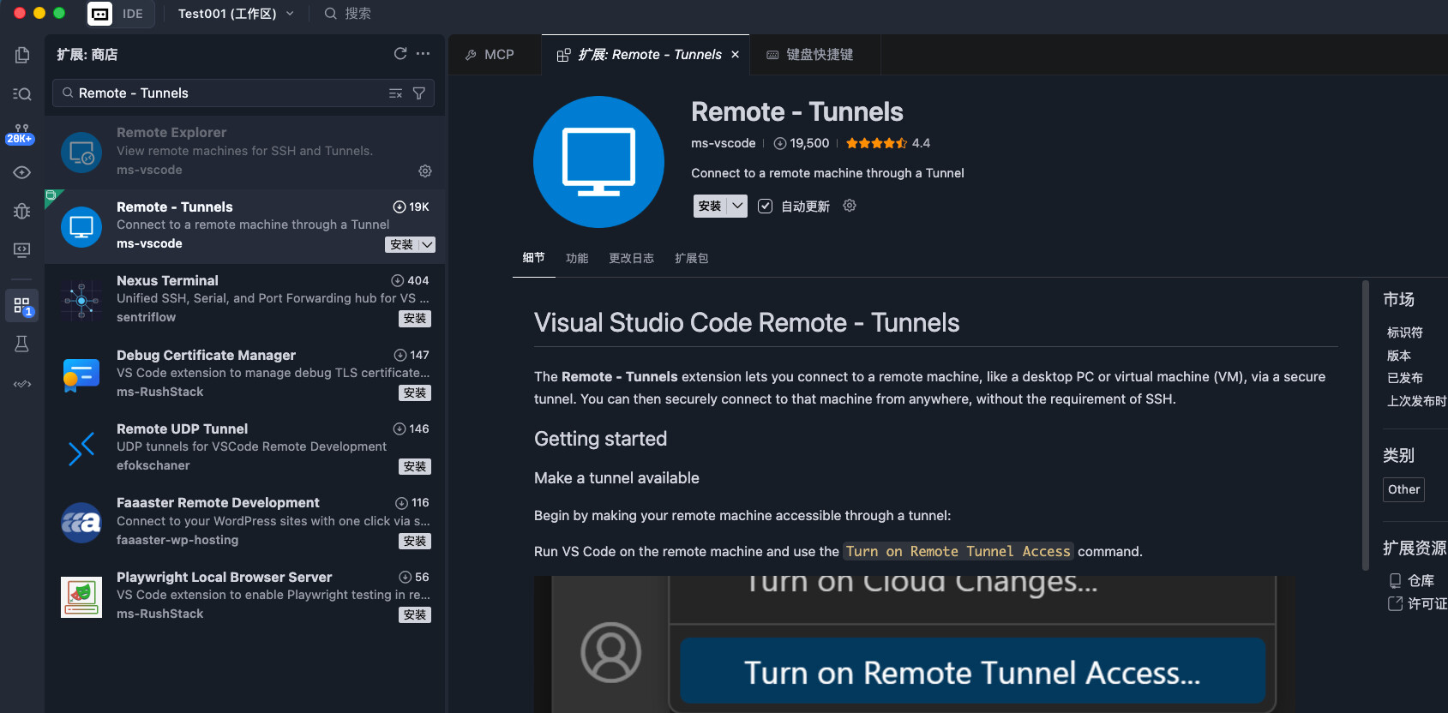Open the 扩展包 extension pack tab
1448x713 pixels.
click(691, 258)
